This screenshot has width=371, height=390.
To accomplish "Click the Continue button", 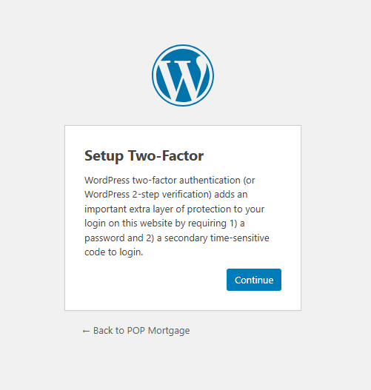I will pyautogui.click(x=254, y=280).
